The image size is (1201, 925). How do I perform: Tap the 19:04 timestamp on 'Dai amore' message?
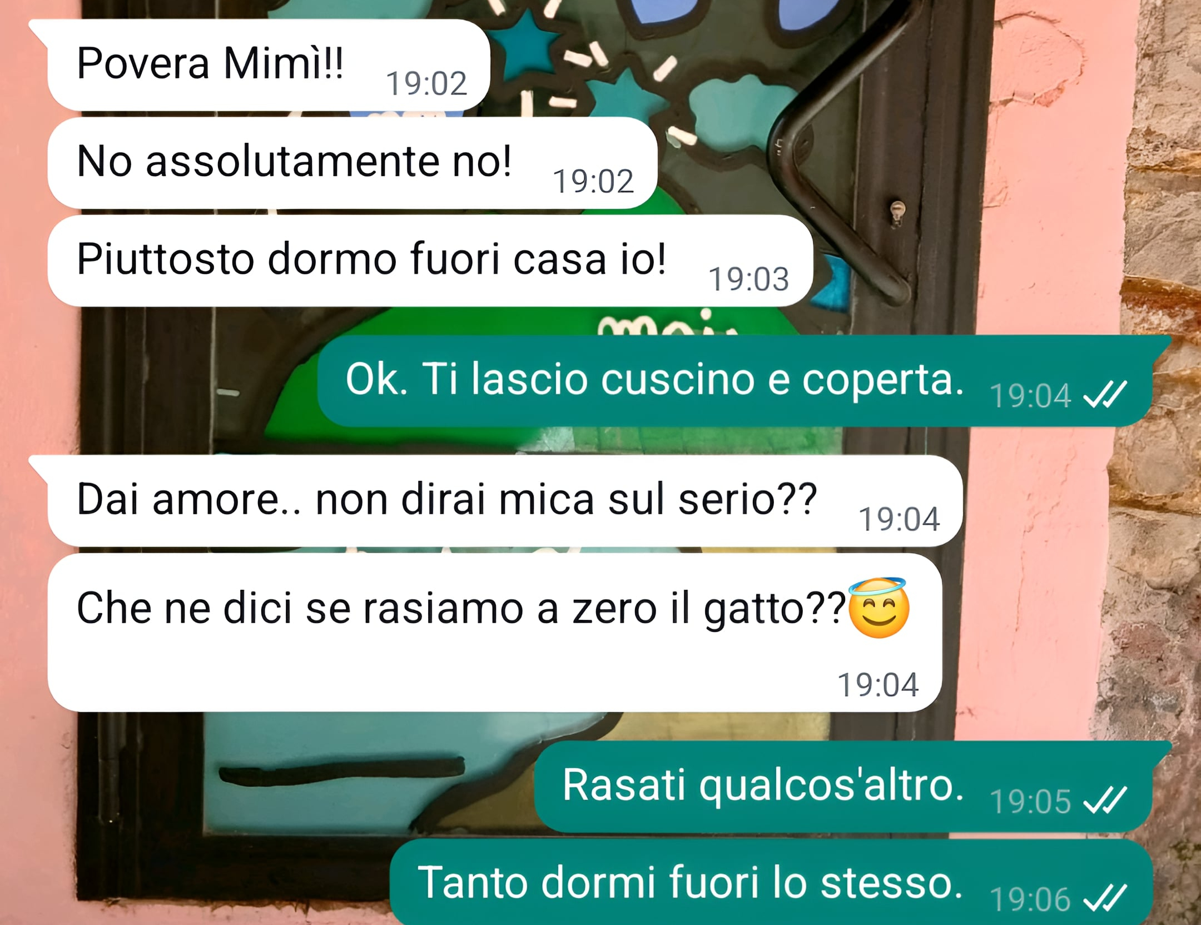pos(899,519)
